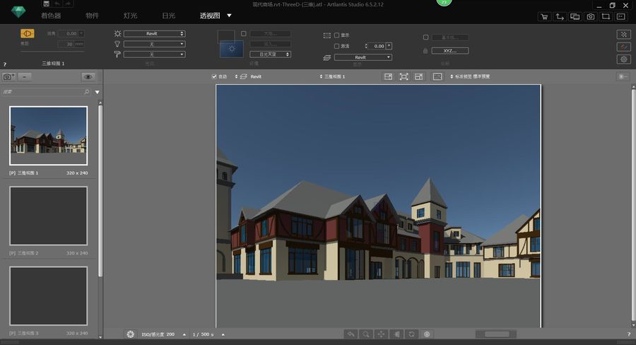Uncheck the 自动 checkbox above preview
Image resolution: width=636 pixels, height=345 pixels.
[x=214, y=77]
